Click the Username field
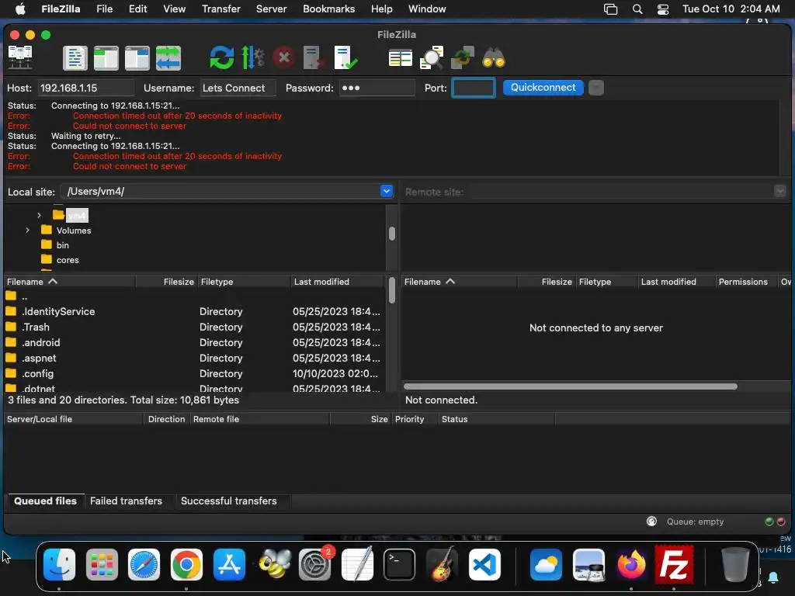The width and height of the screenshot is (795, 596). coord(238,88)
